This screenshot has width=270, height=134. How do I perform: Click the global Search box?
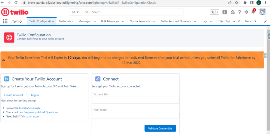(x=132, y=12)
